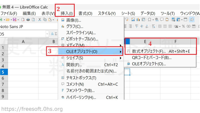The width and height of the screenshot is (200, 113).
Task: Choose 数式オブジェクト(F)... in the submenu
Action: click(x=160, y=51)
